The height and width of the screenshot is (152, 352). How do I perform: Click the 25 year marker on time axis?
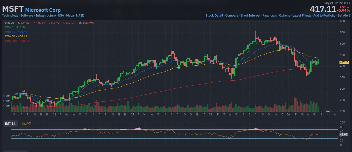(211, 114)
